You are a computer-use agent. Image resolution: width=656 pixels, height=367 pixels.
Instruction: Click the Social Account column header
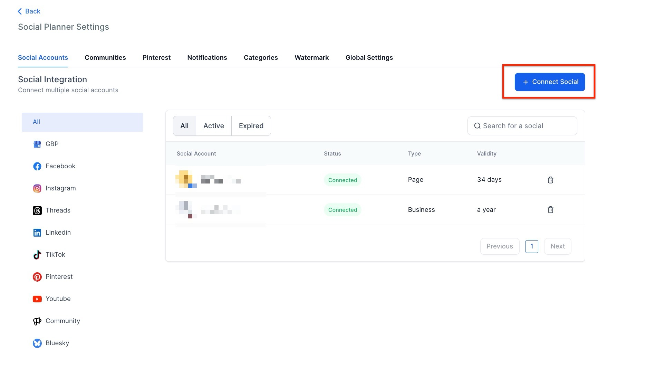tap(196, 153)
